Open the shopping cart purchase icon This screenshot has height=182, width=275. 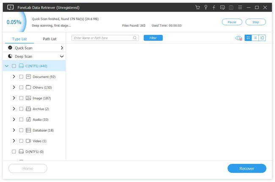click(x=198, y=7)
